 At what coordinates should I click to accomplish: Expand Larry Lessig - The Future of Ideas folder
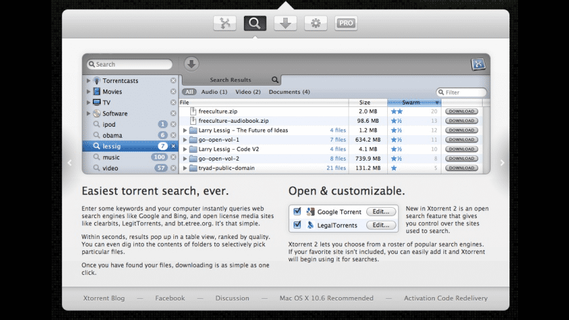tap(184, 130)
